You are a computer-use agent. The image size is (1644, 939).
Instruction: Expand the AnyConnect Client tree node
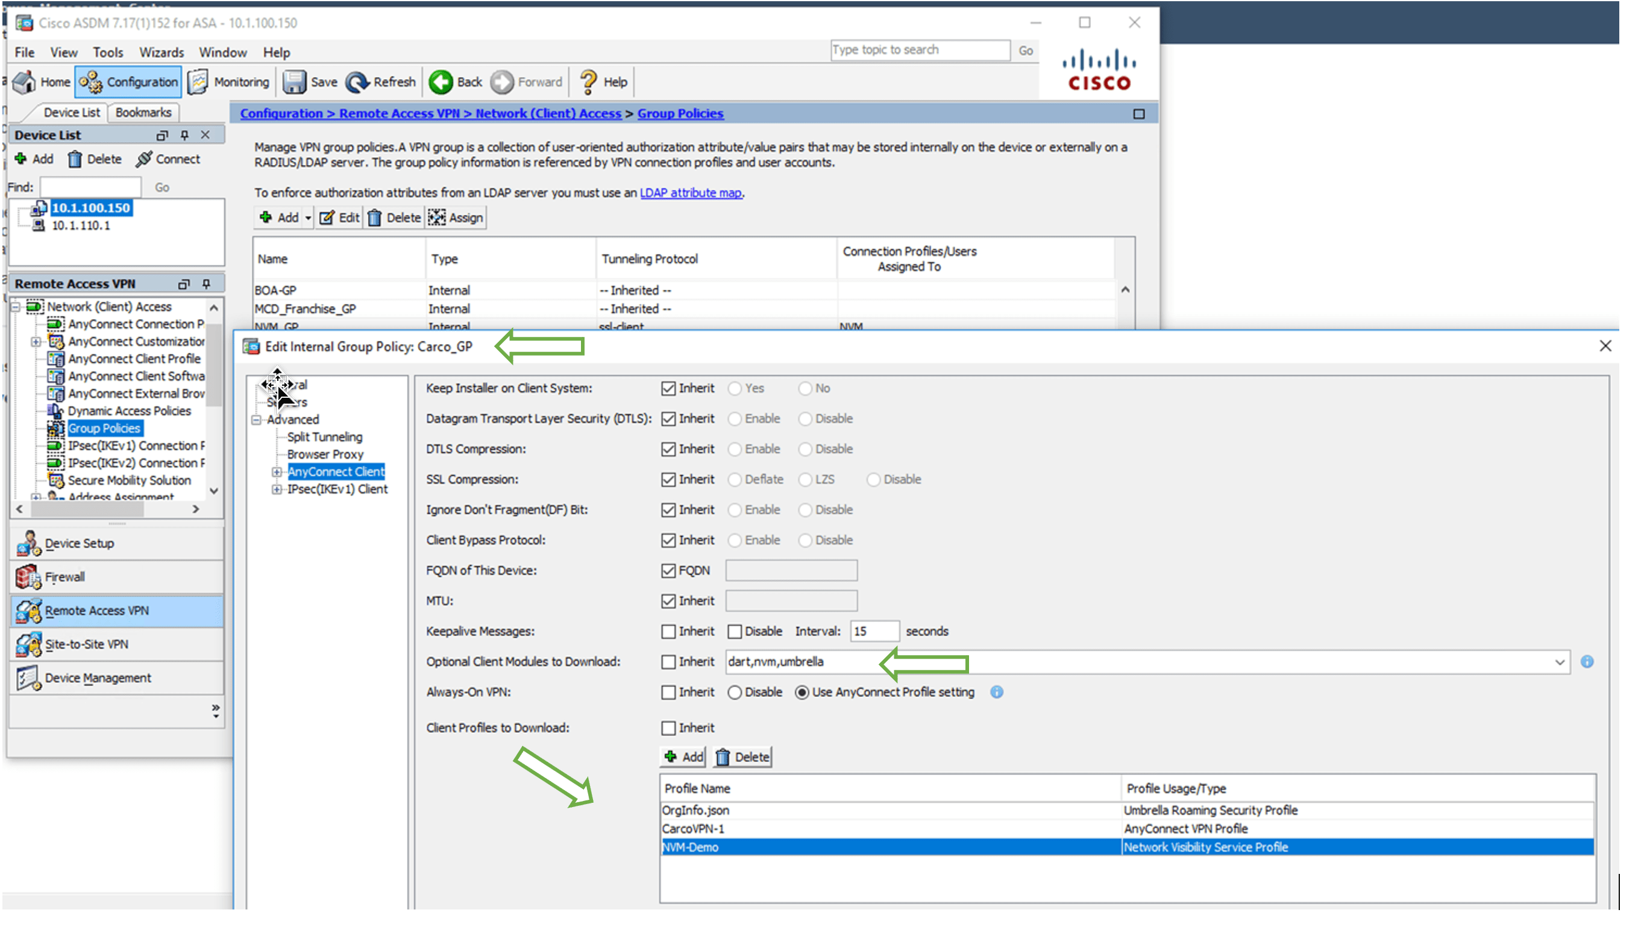click(277, 472)
